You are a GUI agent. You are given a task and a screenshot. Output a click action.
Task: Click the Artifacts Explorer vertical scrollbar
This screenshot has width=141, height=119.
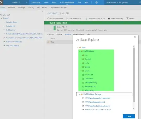pos(134,75)
